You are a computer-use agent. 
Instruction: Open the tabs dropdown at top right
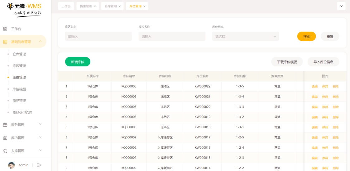point(341,6)
